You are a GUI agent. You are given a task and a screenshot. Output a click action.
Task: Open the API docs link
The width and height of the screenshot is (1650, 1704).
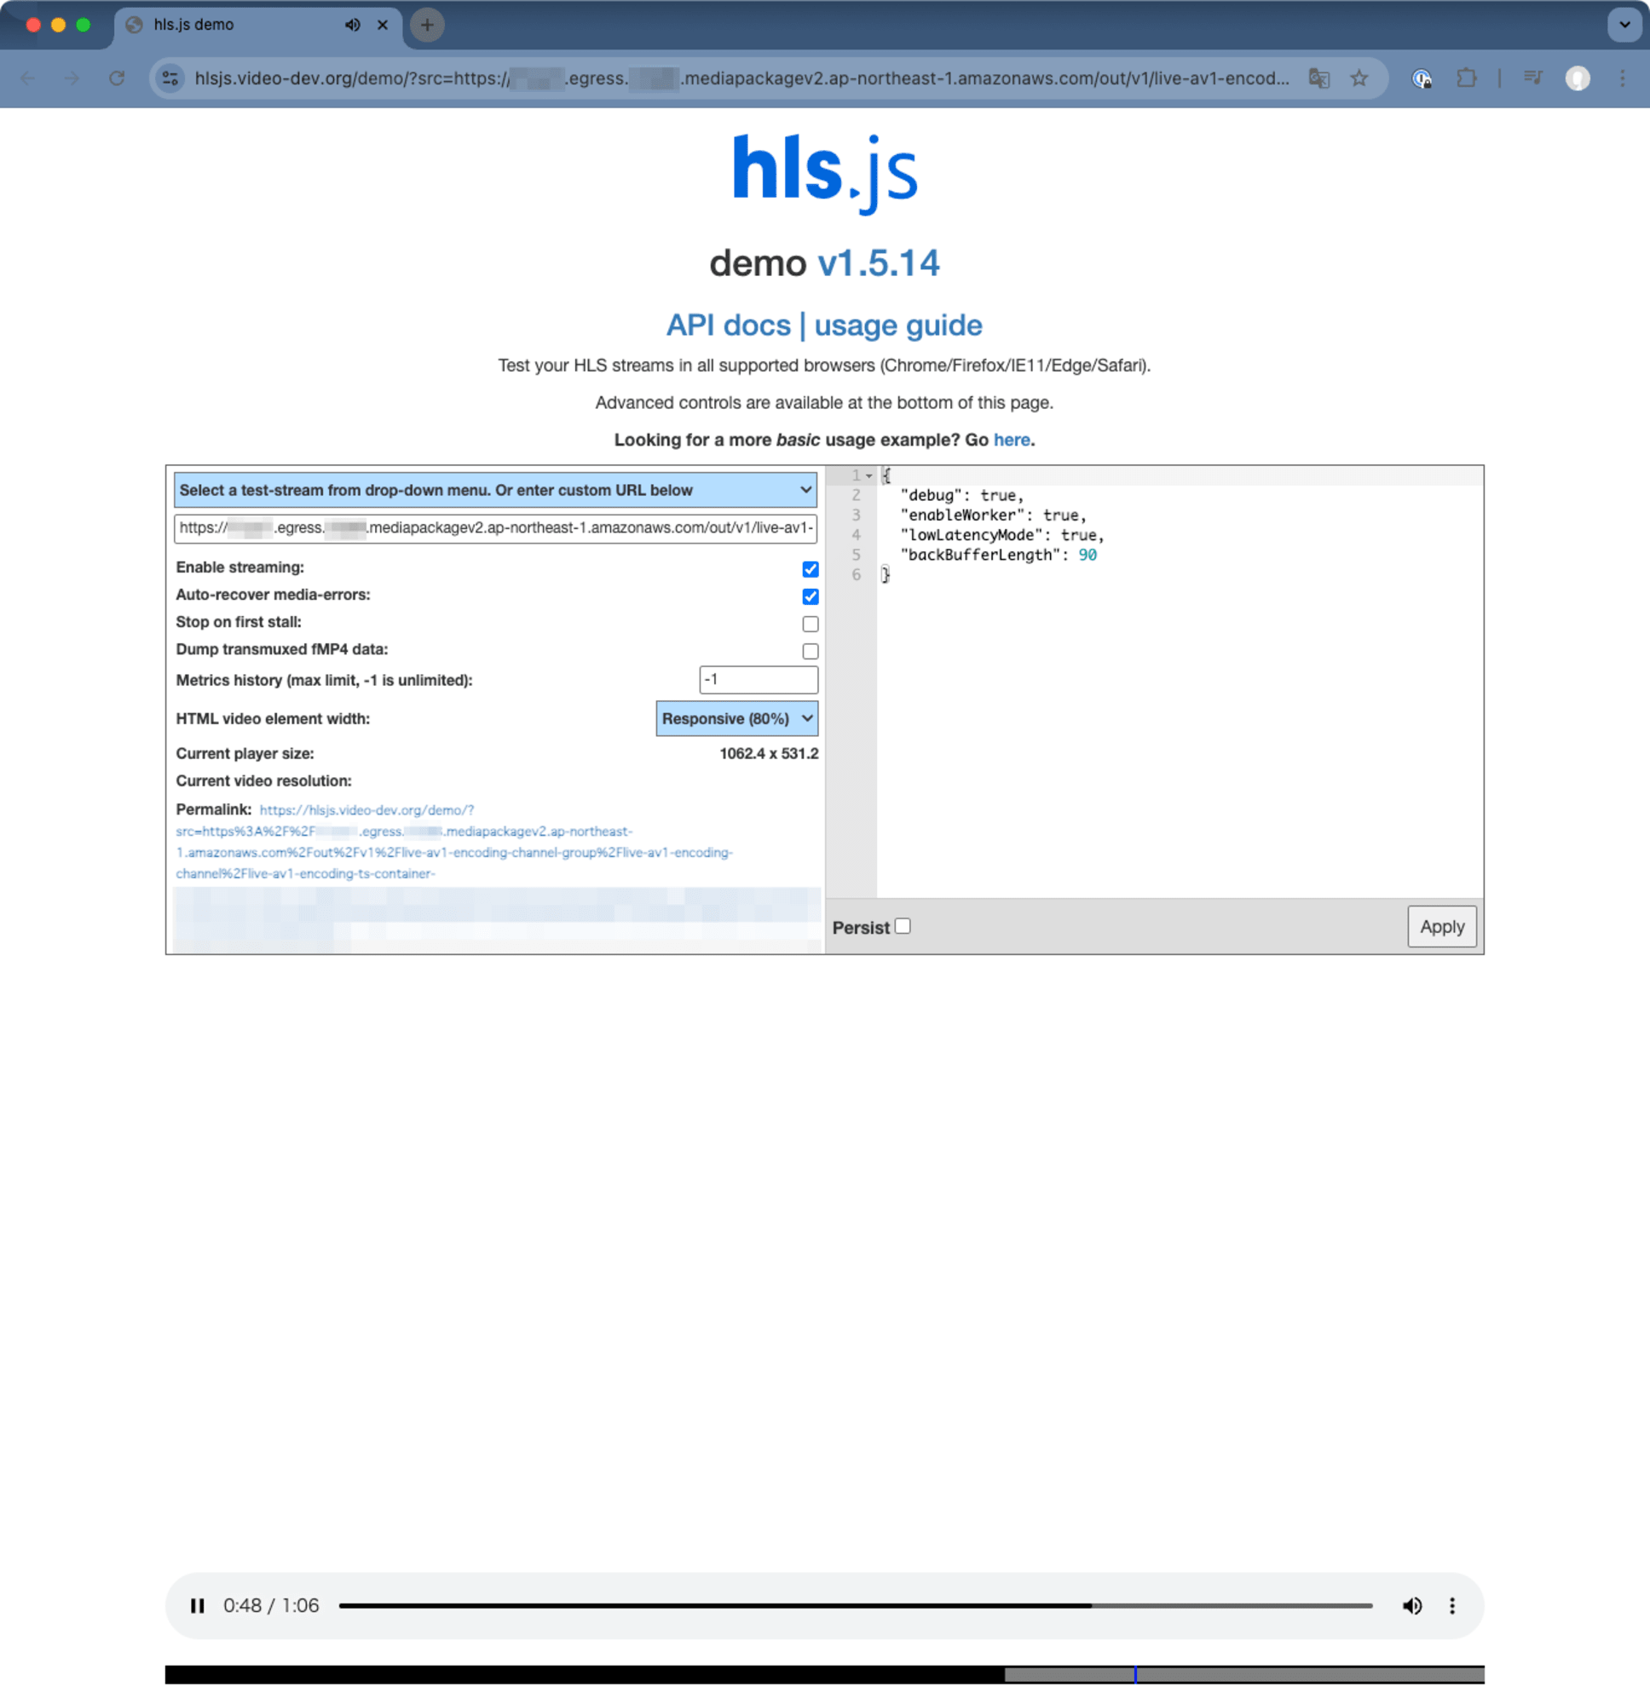click(728, 325)
